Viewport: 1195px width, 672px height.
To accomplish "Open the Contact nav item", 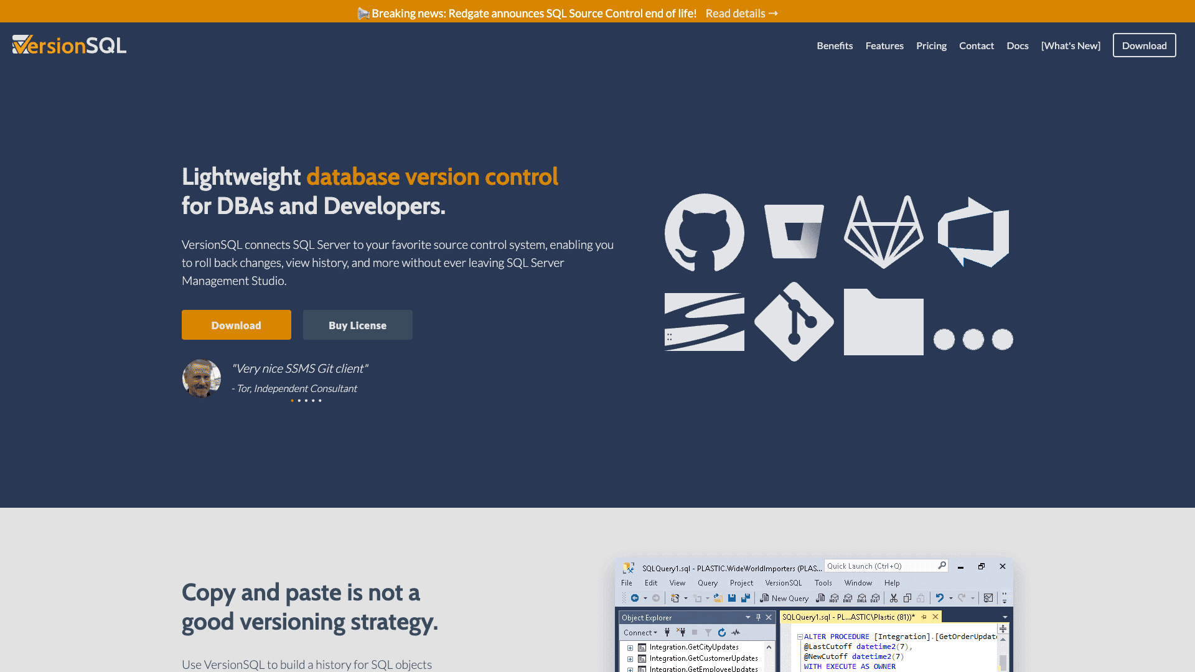I will pyautogui.click(x=976, y=45).
